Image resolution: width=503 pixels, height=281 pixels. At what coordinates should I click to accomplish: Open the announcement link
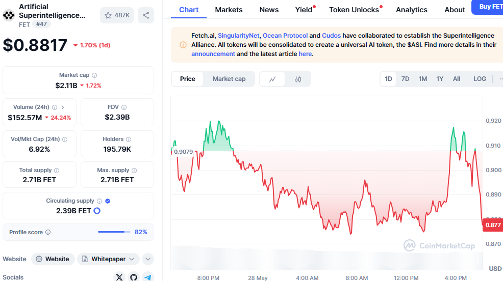click(x=213, y=54)
